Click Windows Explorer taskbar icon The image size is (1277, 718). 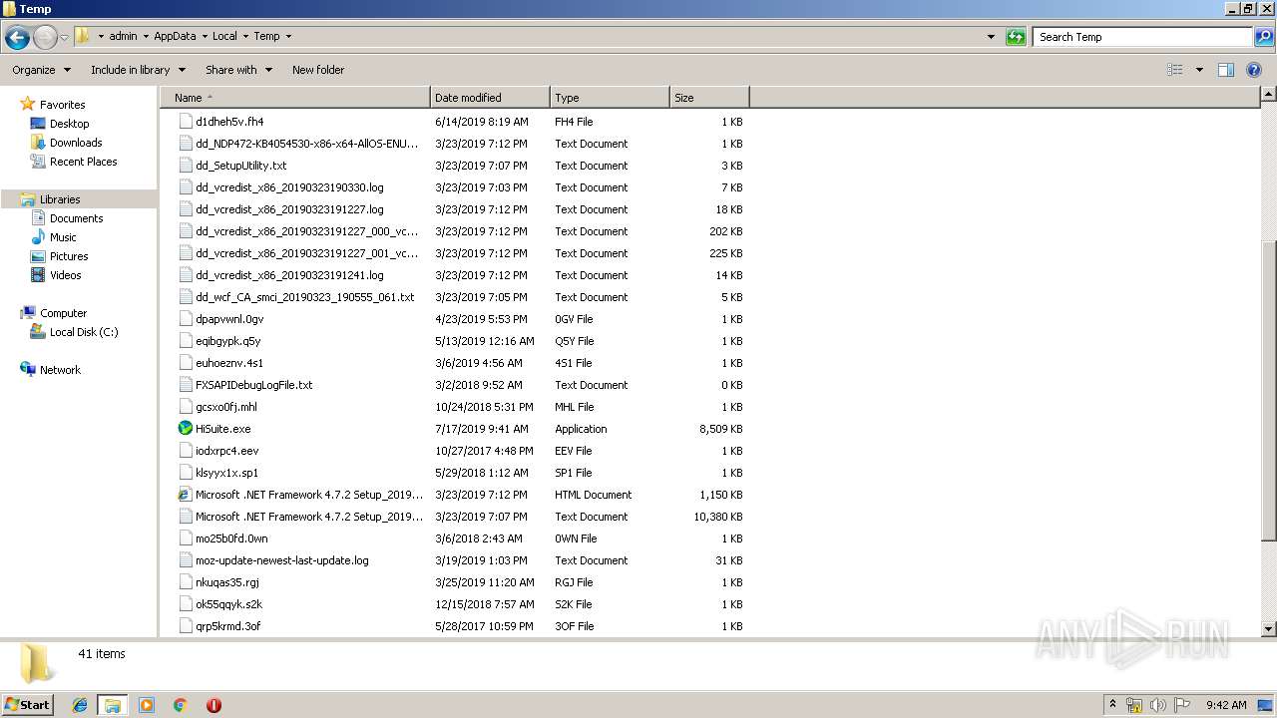tap(113, 705)
